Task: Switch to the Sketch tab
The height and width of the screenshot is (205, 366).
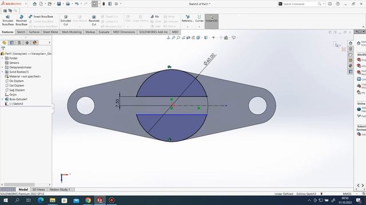Action: pos(21,32)
